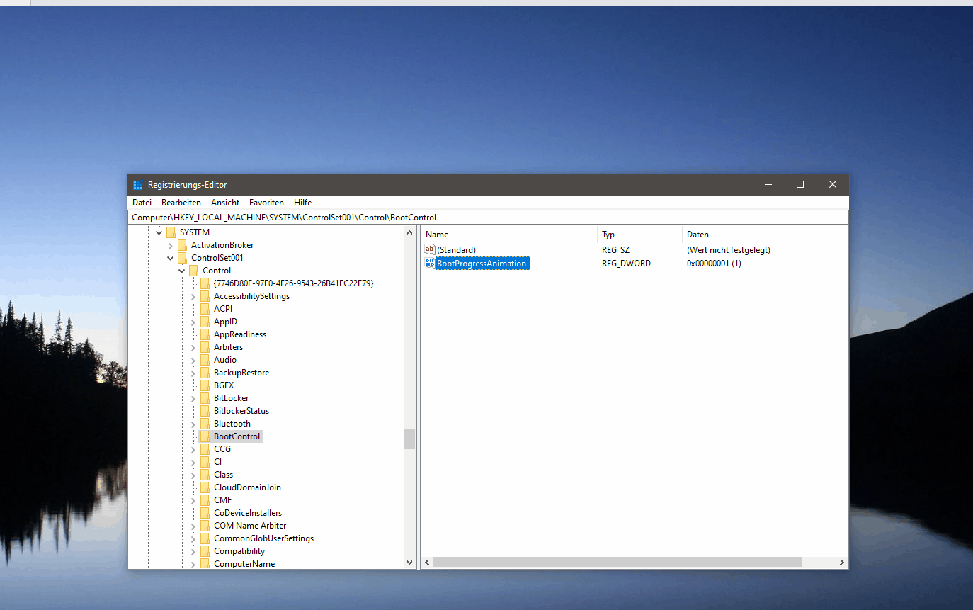The height and width of the screenshot is (610, 973).
Task: Select the CI key label
Action: pyautogui.click(x=217, y=462)
